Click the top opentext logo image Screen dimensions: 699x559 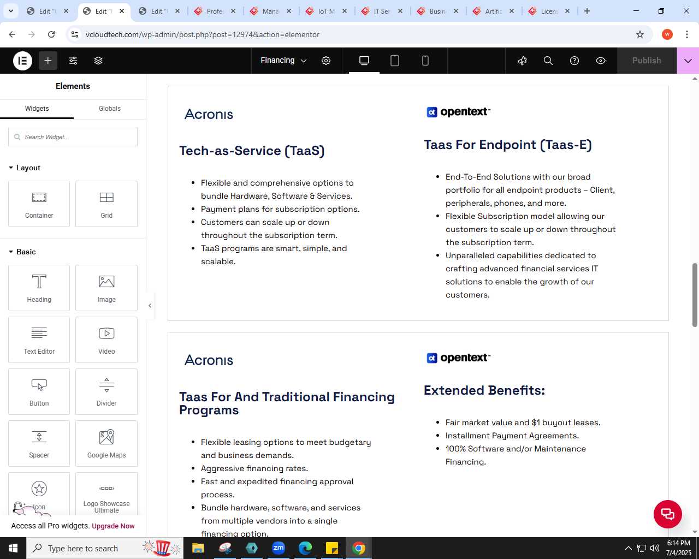point(459,112)
